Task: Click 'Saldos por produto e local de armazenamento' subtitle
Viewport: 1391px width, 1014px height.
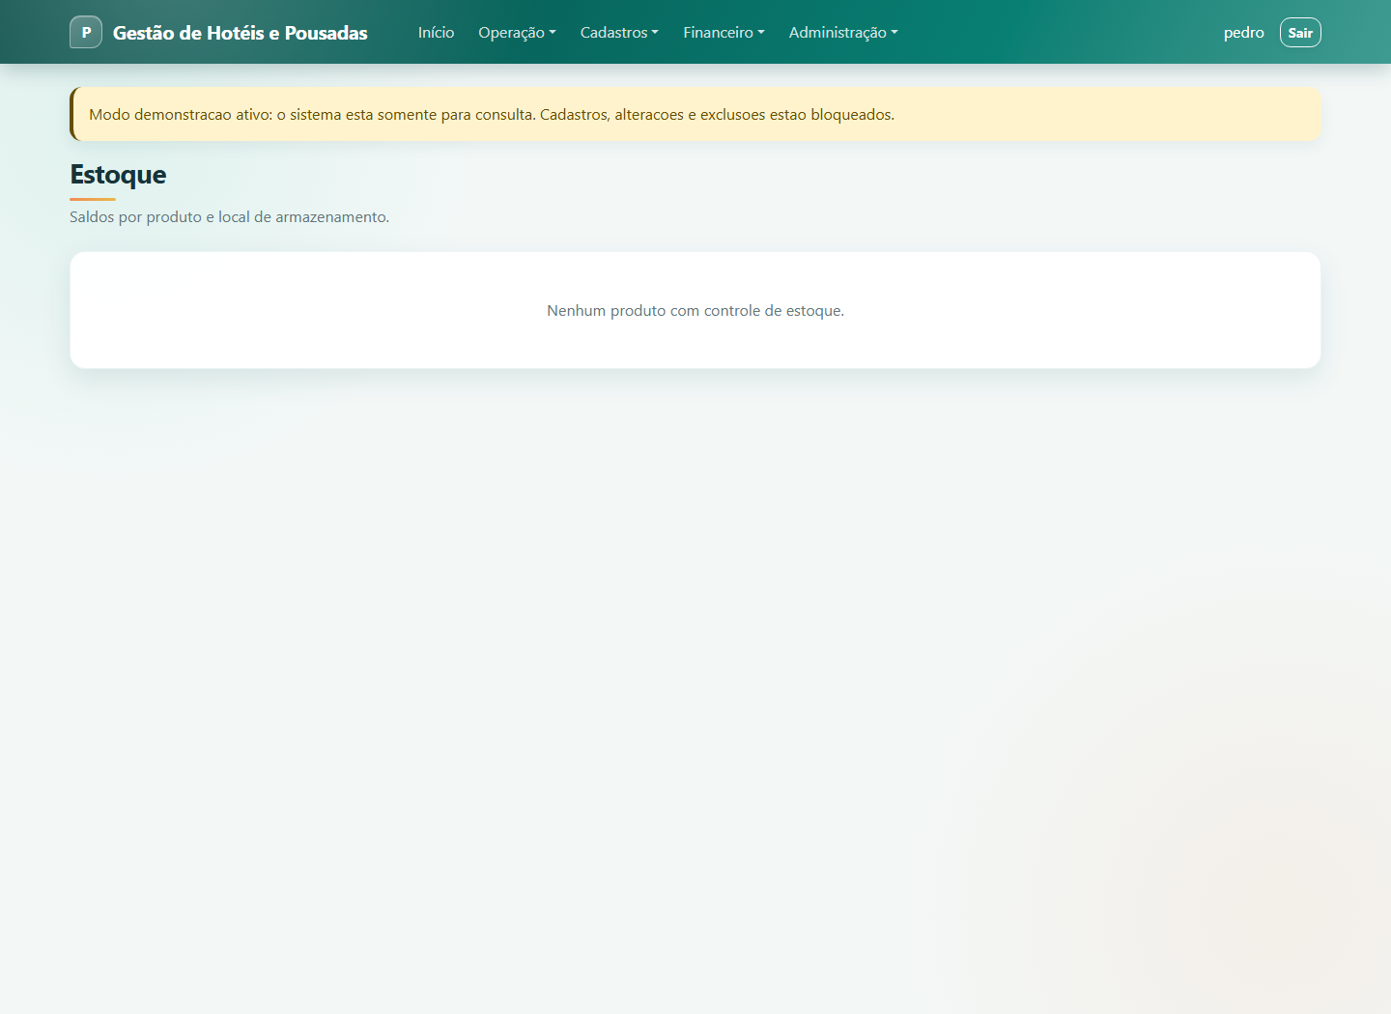Action: tap(229, 216)
